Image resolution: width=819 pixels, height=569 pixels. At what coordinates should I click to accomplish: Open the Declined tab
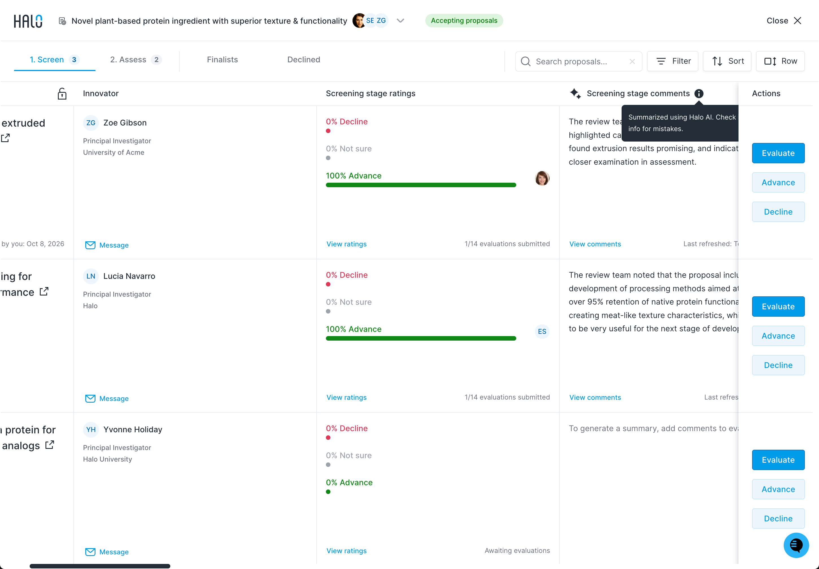tap(304, 60)
